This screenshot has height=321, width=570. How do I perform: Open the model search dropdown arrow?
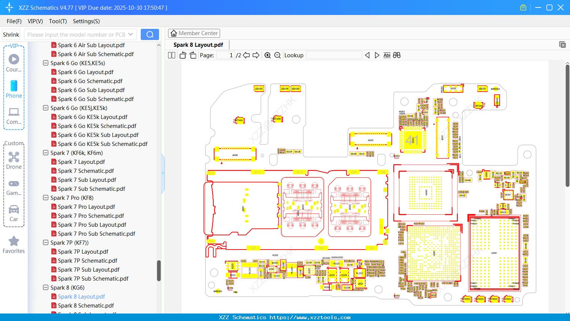click(131, 34)
